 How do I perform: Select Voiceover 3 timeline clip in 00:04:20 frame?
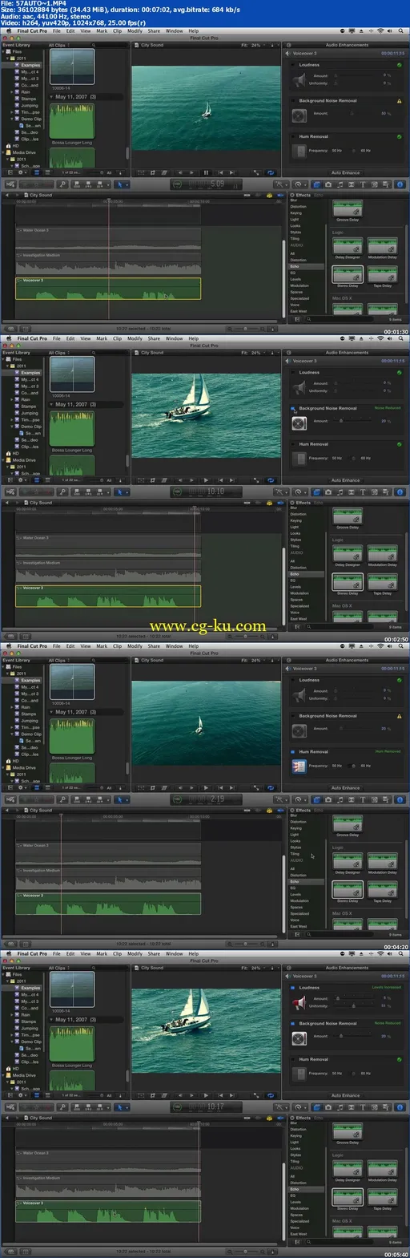pyautogui.click(x=108, y=904)
